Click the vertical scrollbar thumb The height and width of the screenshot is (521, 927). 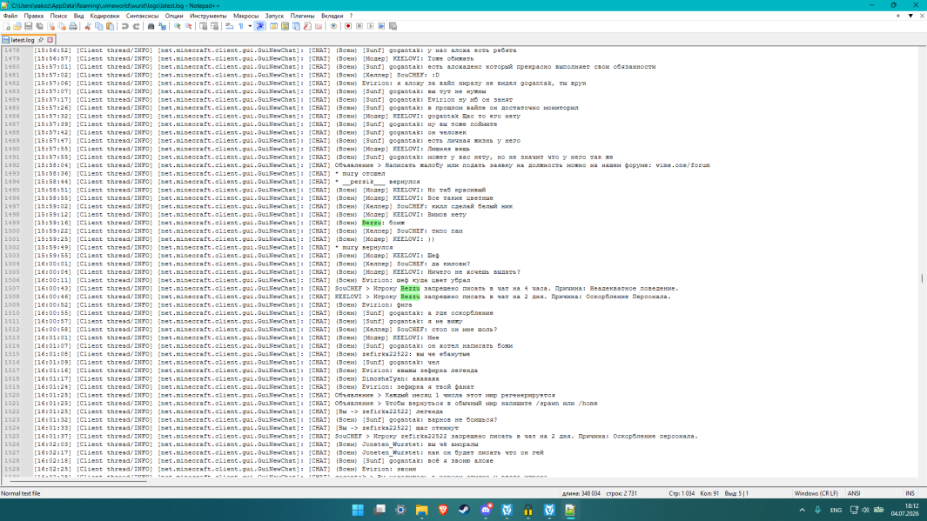[x=923, y=277]
